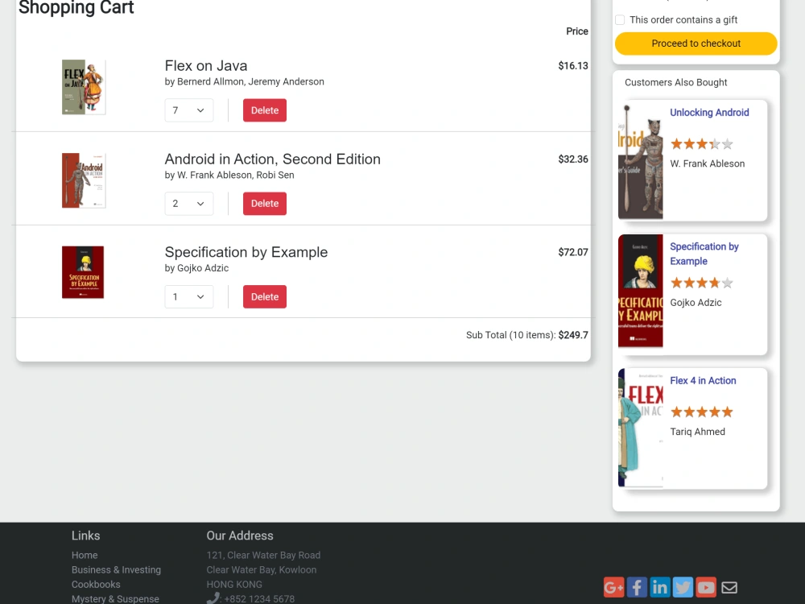Click price $16.13
The height and width of the screenshot is (604, 805).
tap(573, 66)
